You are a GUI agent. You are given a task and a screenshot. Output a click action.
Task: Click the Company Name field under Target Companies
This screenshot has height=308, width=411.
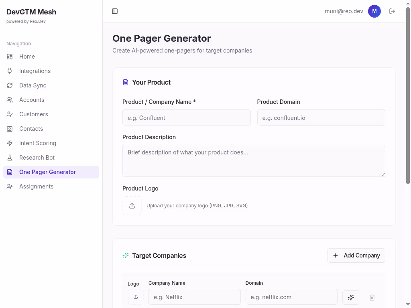194,297
